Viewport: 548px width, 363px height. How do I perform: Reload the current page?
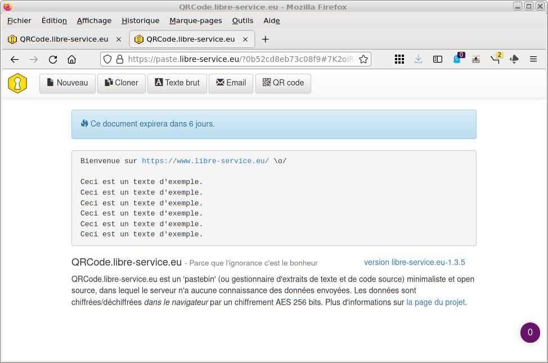[53, 59]
